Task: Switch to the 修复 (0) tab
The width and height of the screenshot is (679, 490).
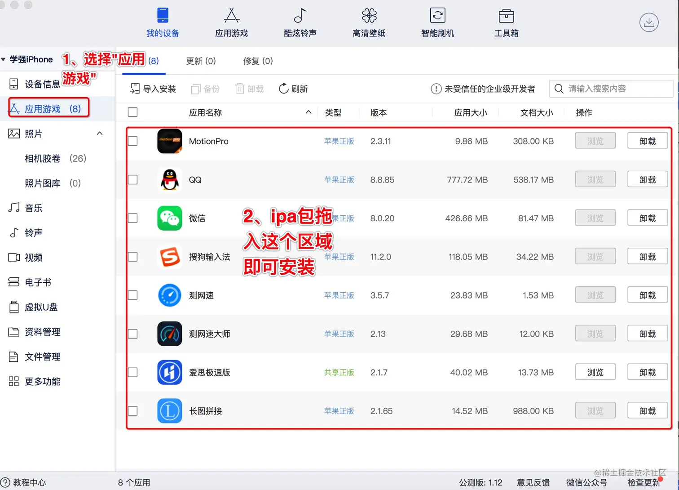Action: [x=258, y=61]
